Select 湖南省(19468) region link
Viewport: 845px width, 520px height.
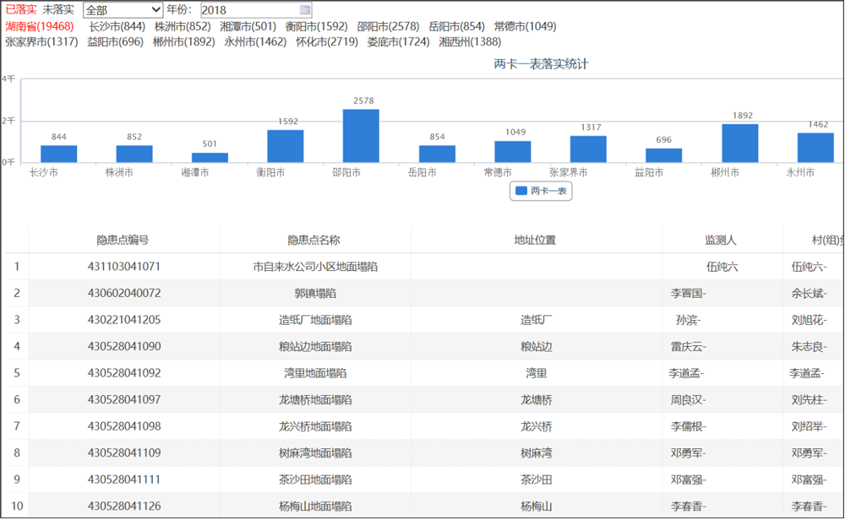pos(40,26)
